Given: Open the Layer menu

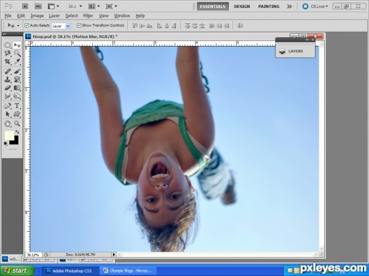Looking at the screenshot, I should pos(54,16).
